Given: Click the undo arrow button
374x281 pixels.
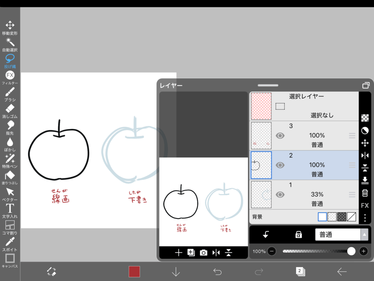Looking at the screenshot, I should coord(217,271).
